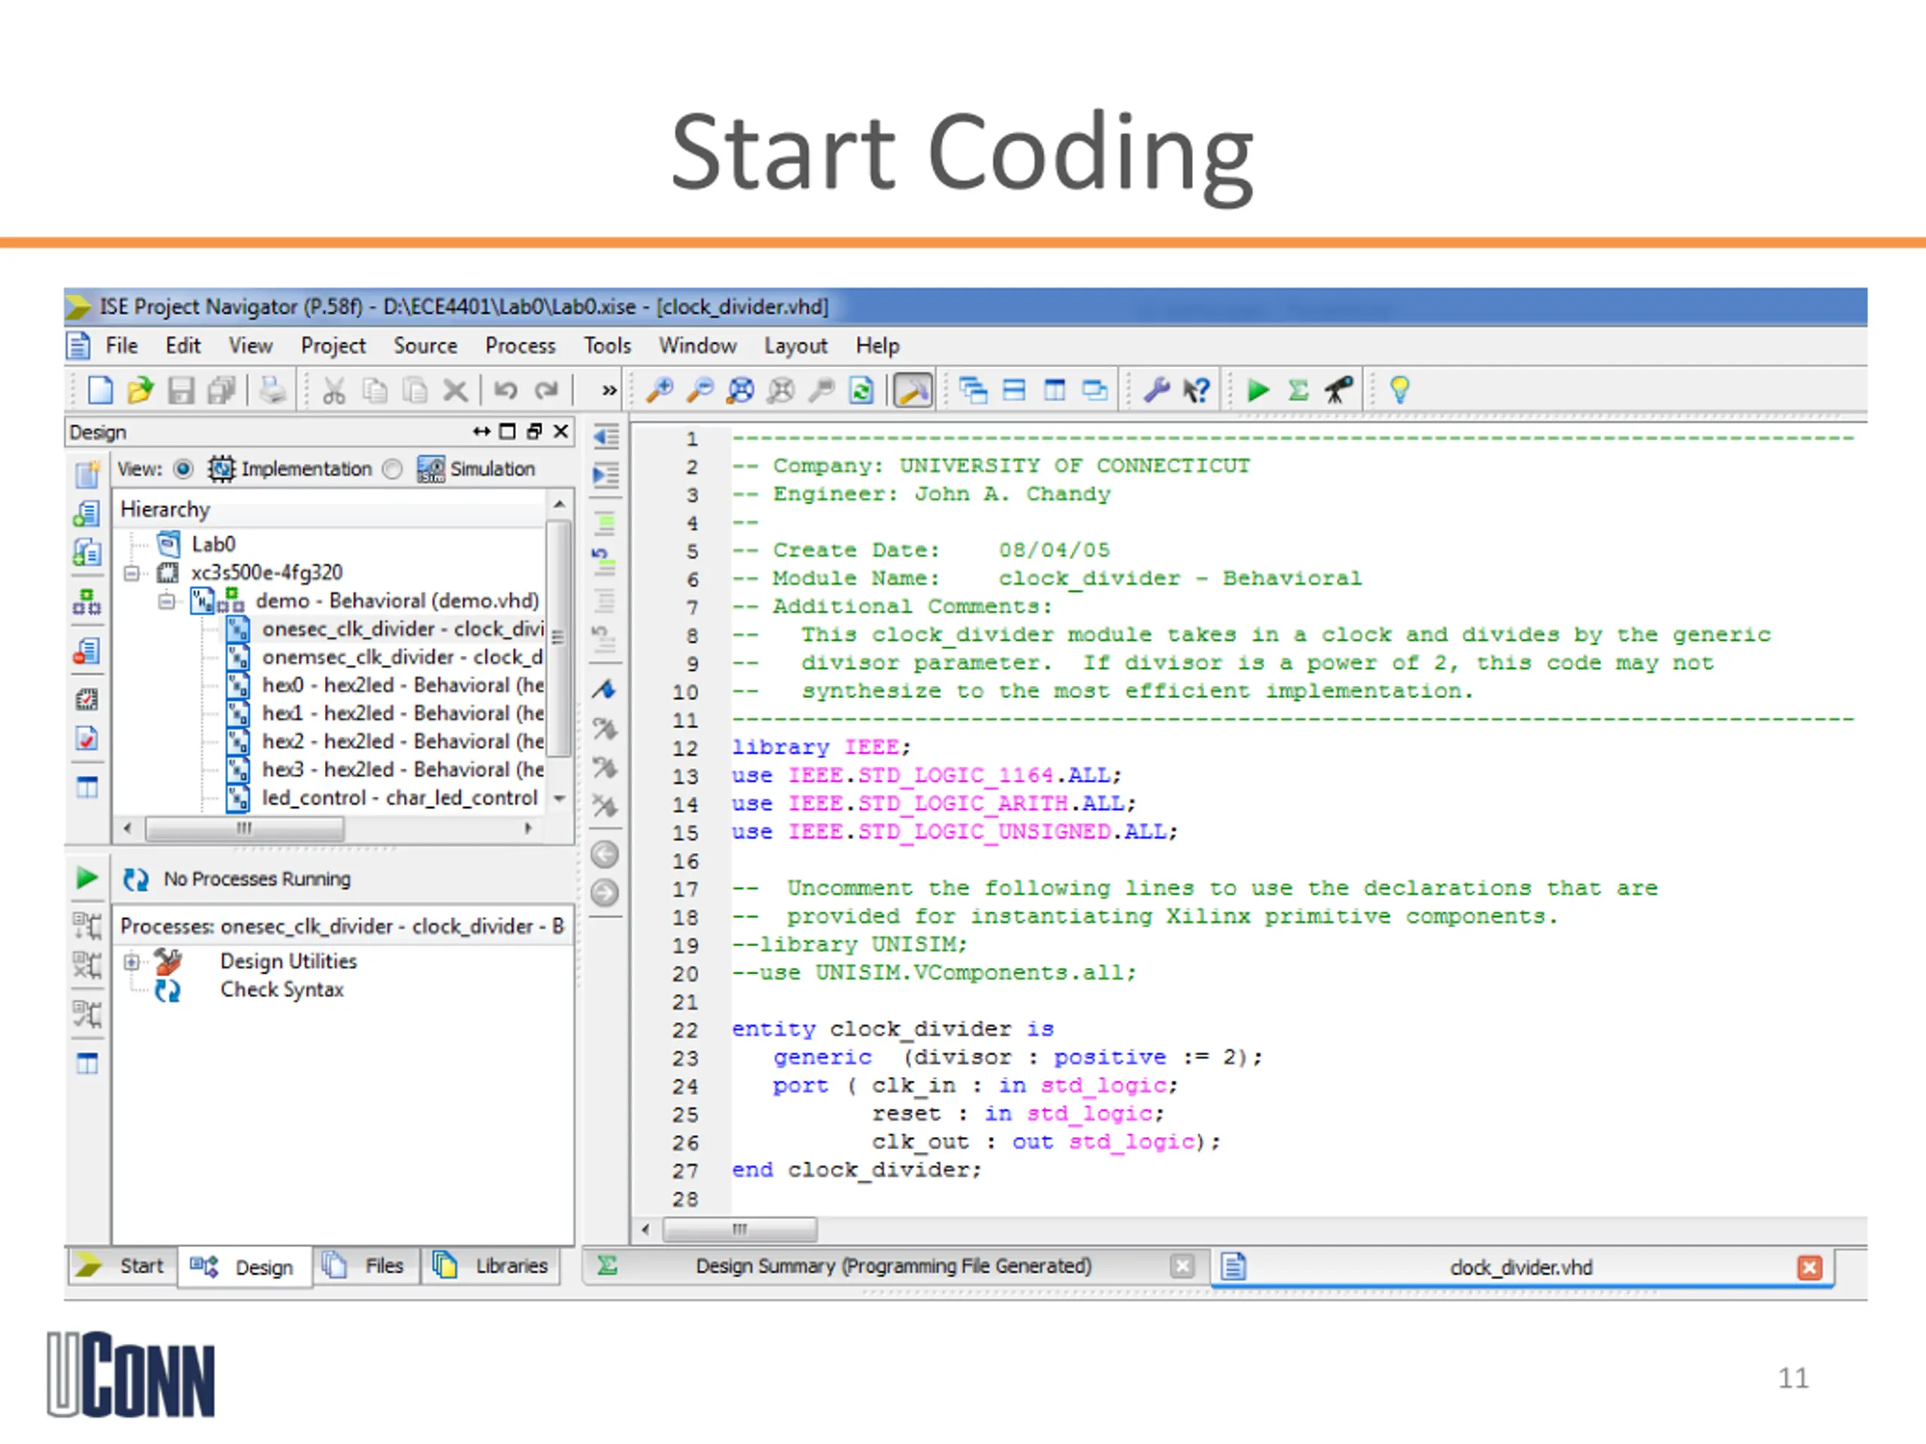
Task: Collapse the demo - Behavioral tree node
Action: [166, 601]
